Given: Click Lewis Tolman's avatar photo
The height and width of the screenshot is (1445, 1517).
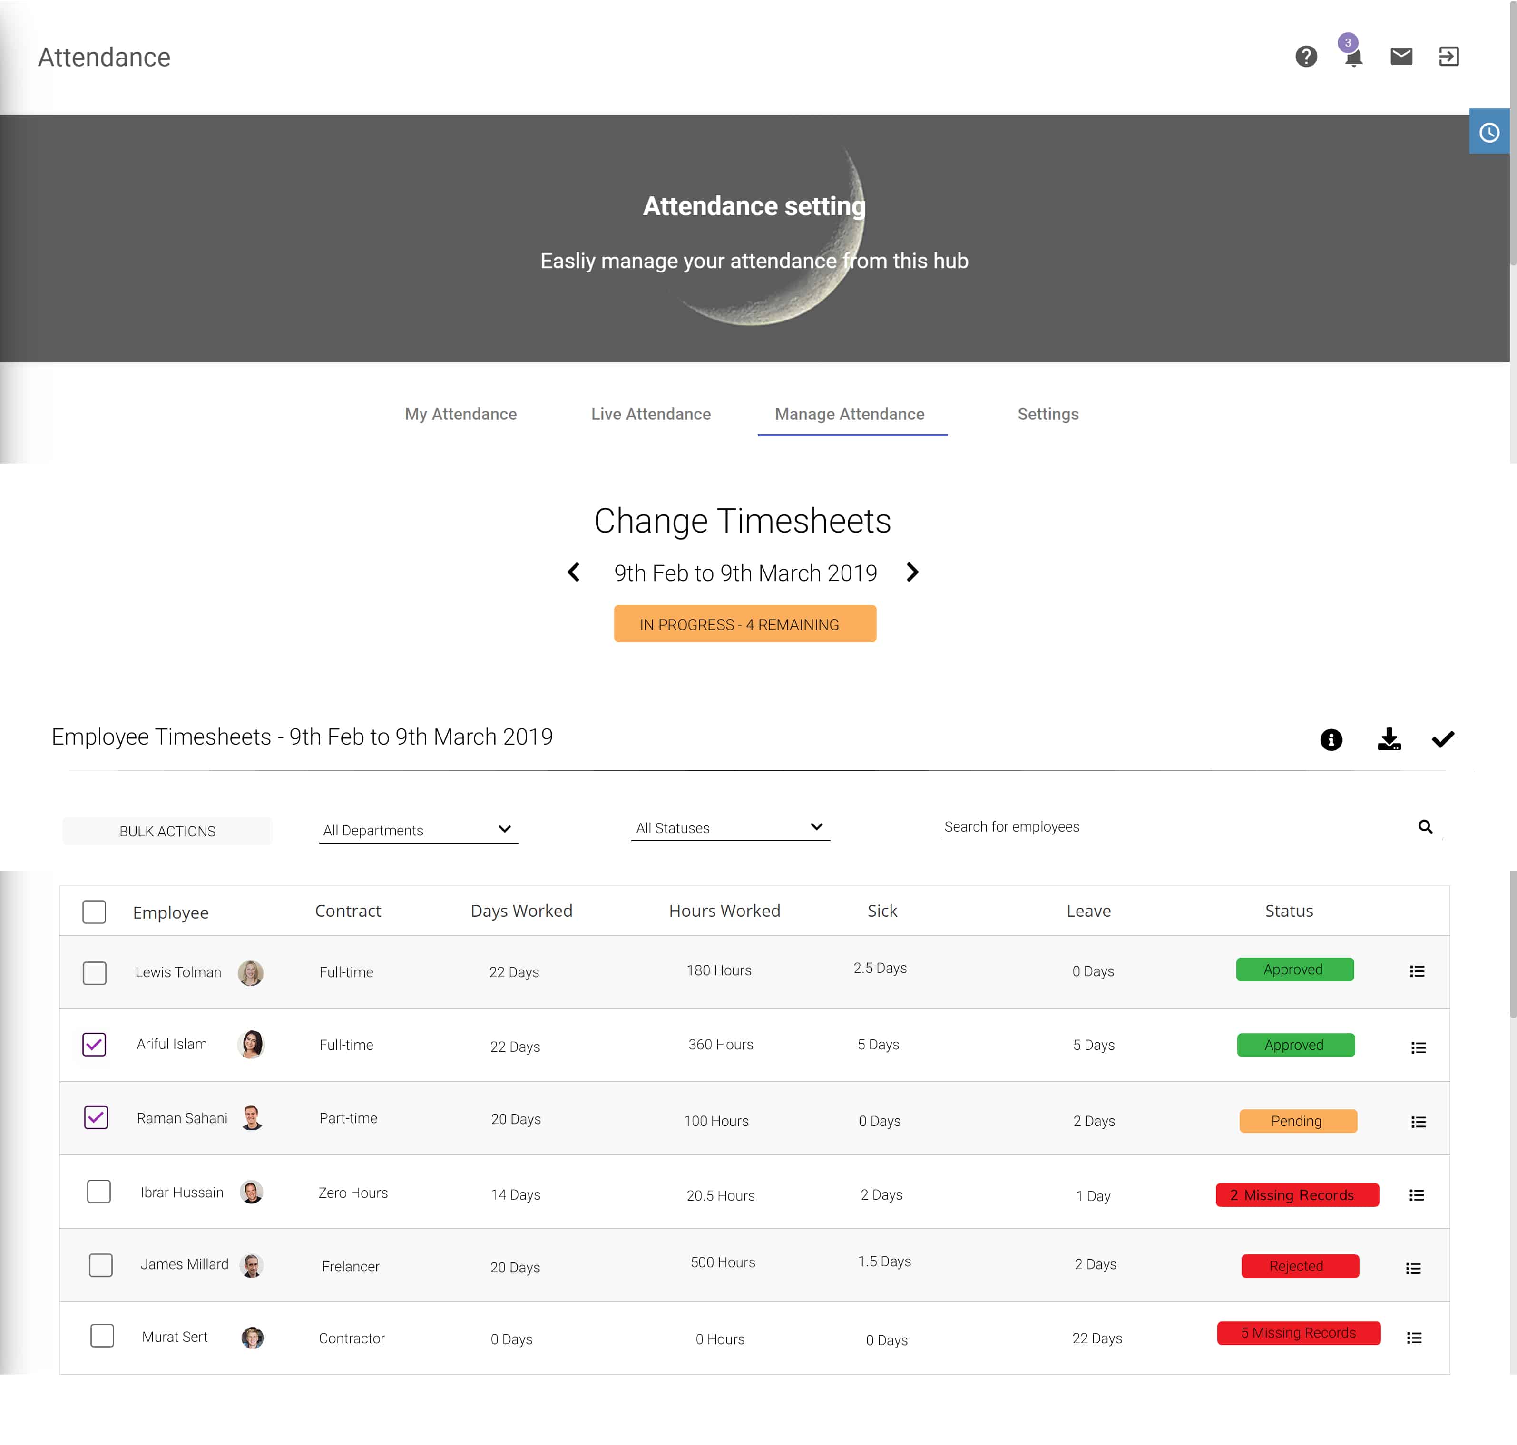Looking at the screenshot, I should coord(250,973).
